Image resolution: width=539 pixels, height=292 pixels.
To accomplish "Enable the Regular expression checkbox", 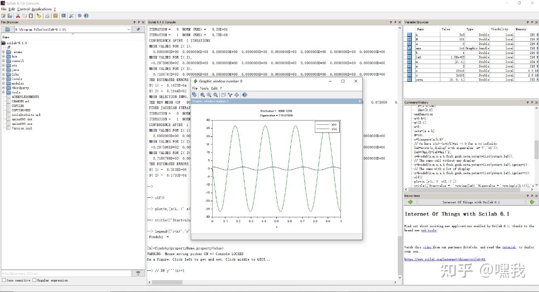I will 34,280.
